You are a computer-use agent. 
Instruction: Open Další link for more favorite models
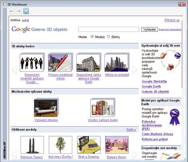[x=131, y=130]
